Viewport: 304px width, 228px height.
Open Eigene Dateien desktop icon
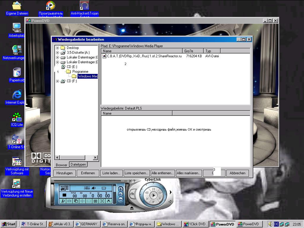point(17,8)
